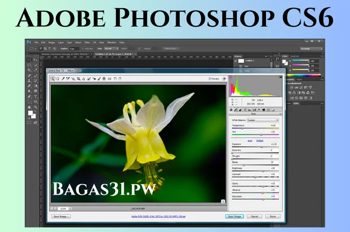Open the Color panel flyout menu
Screen dimensions: 350x232
pyautogui.click(x=321, y=56)
